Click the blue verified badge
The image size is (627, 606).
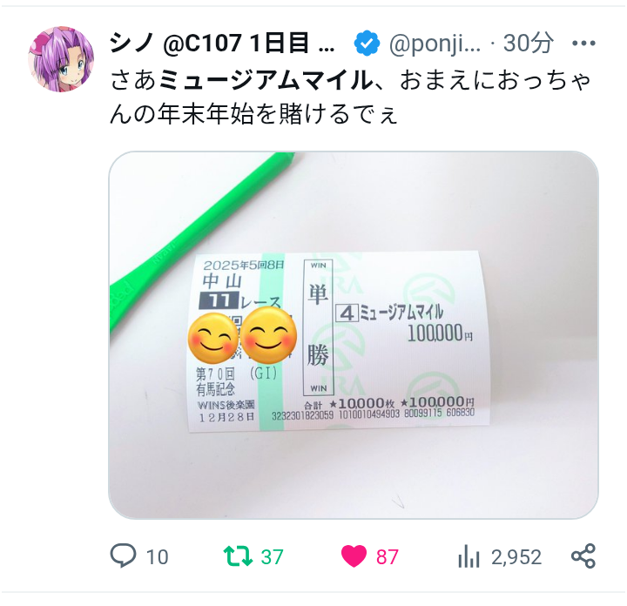(367, 44)
